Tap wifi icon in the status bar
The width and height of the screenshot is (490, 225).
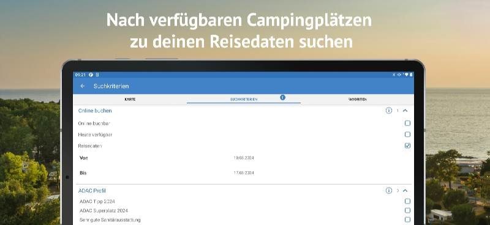point(406,75)
